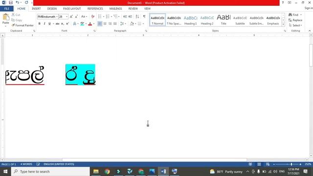Clear all formatting icon
The image size is (313, 176).
[x=92, y=17]
